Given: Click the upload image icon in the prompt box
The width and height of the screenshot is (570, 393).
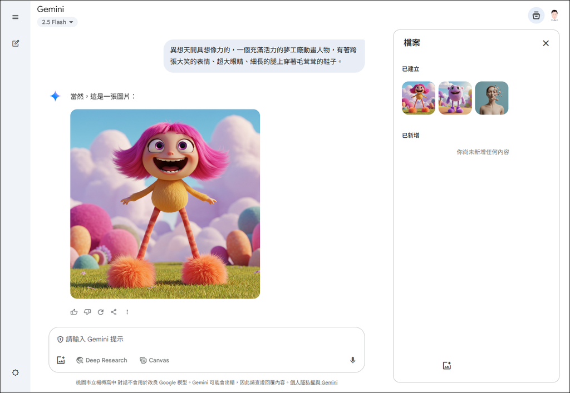Looking at the screenshot, I should [x=61, y=360].
